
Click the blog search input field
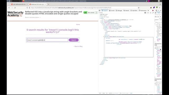coord(48,40)
